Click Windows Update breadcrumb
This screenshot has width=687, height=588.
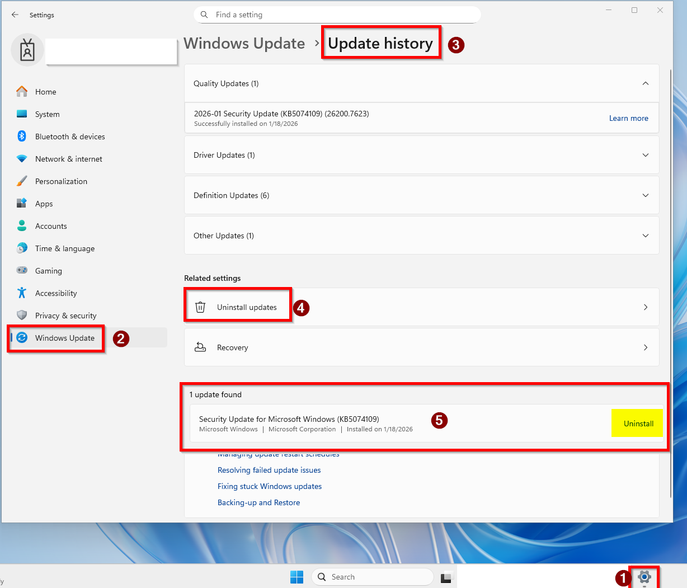pos(244,44)
